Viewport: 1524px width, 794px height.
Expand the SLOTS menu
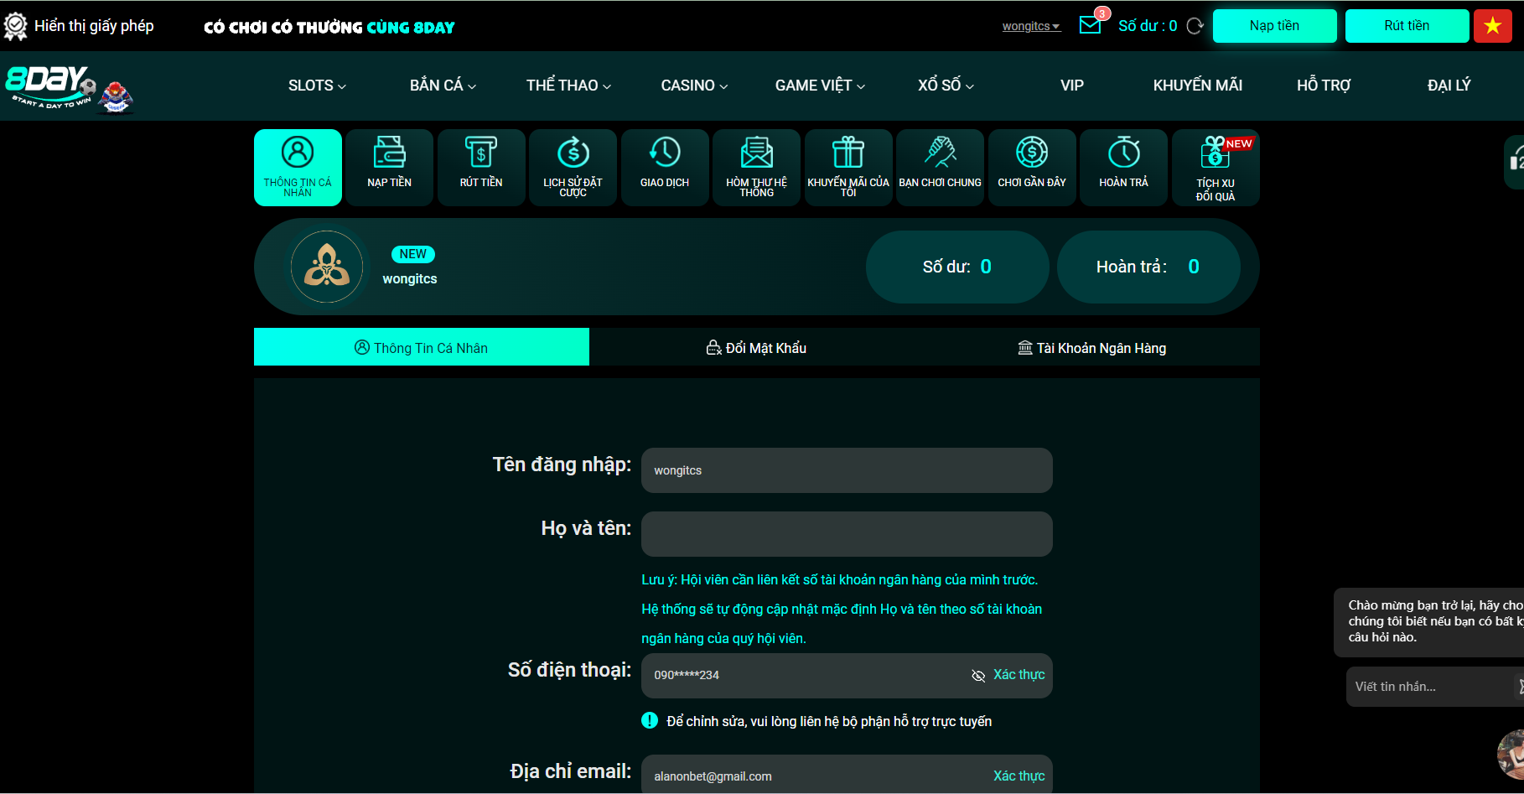pyautogui.click(x=317, y=86)
